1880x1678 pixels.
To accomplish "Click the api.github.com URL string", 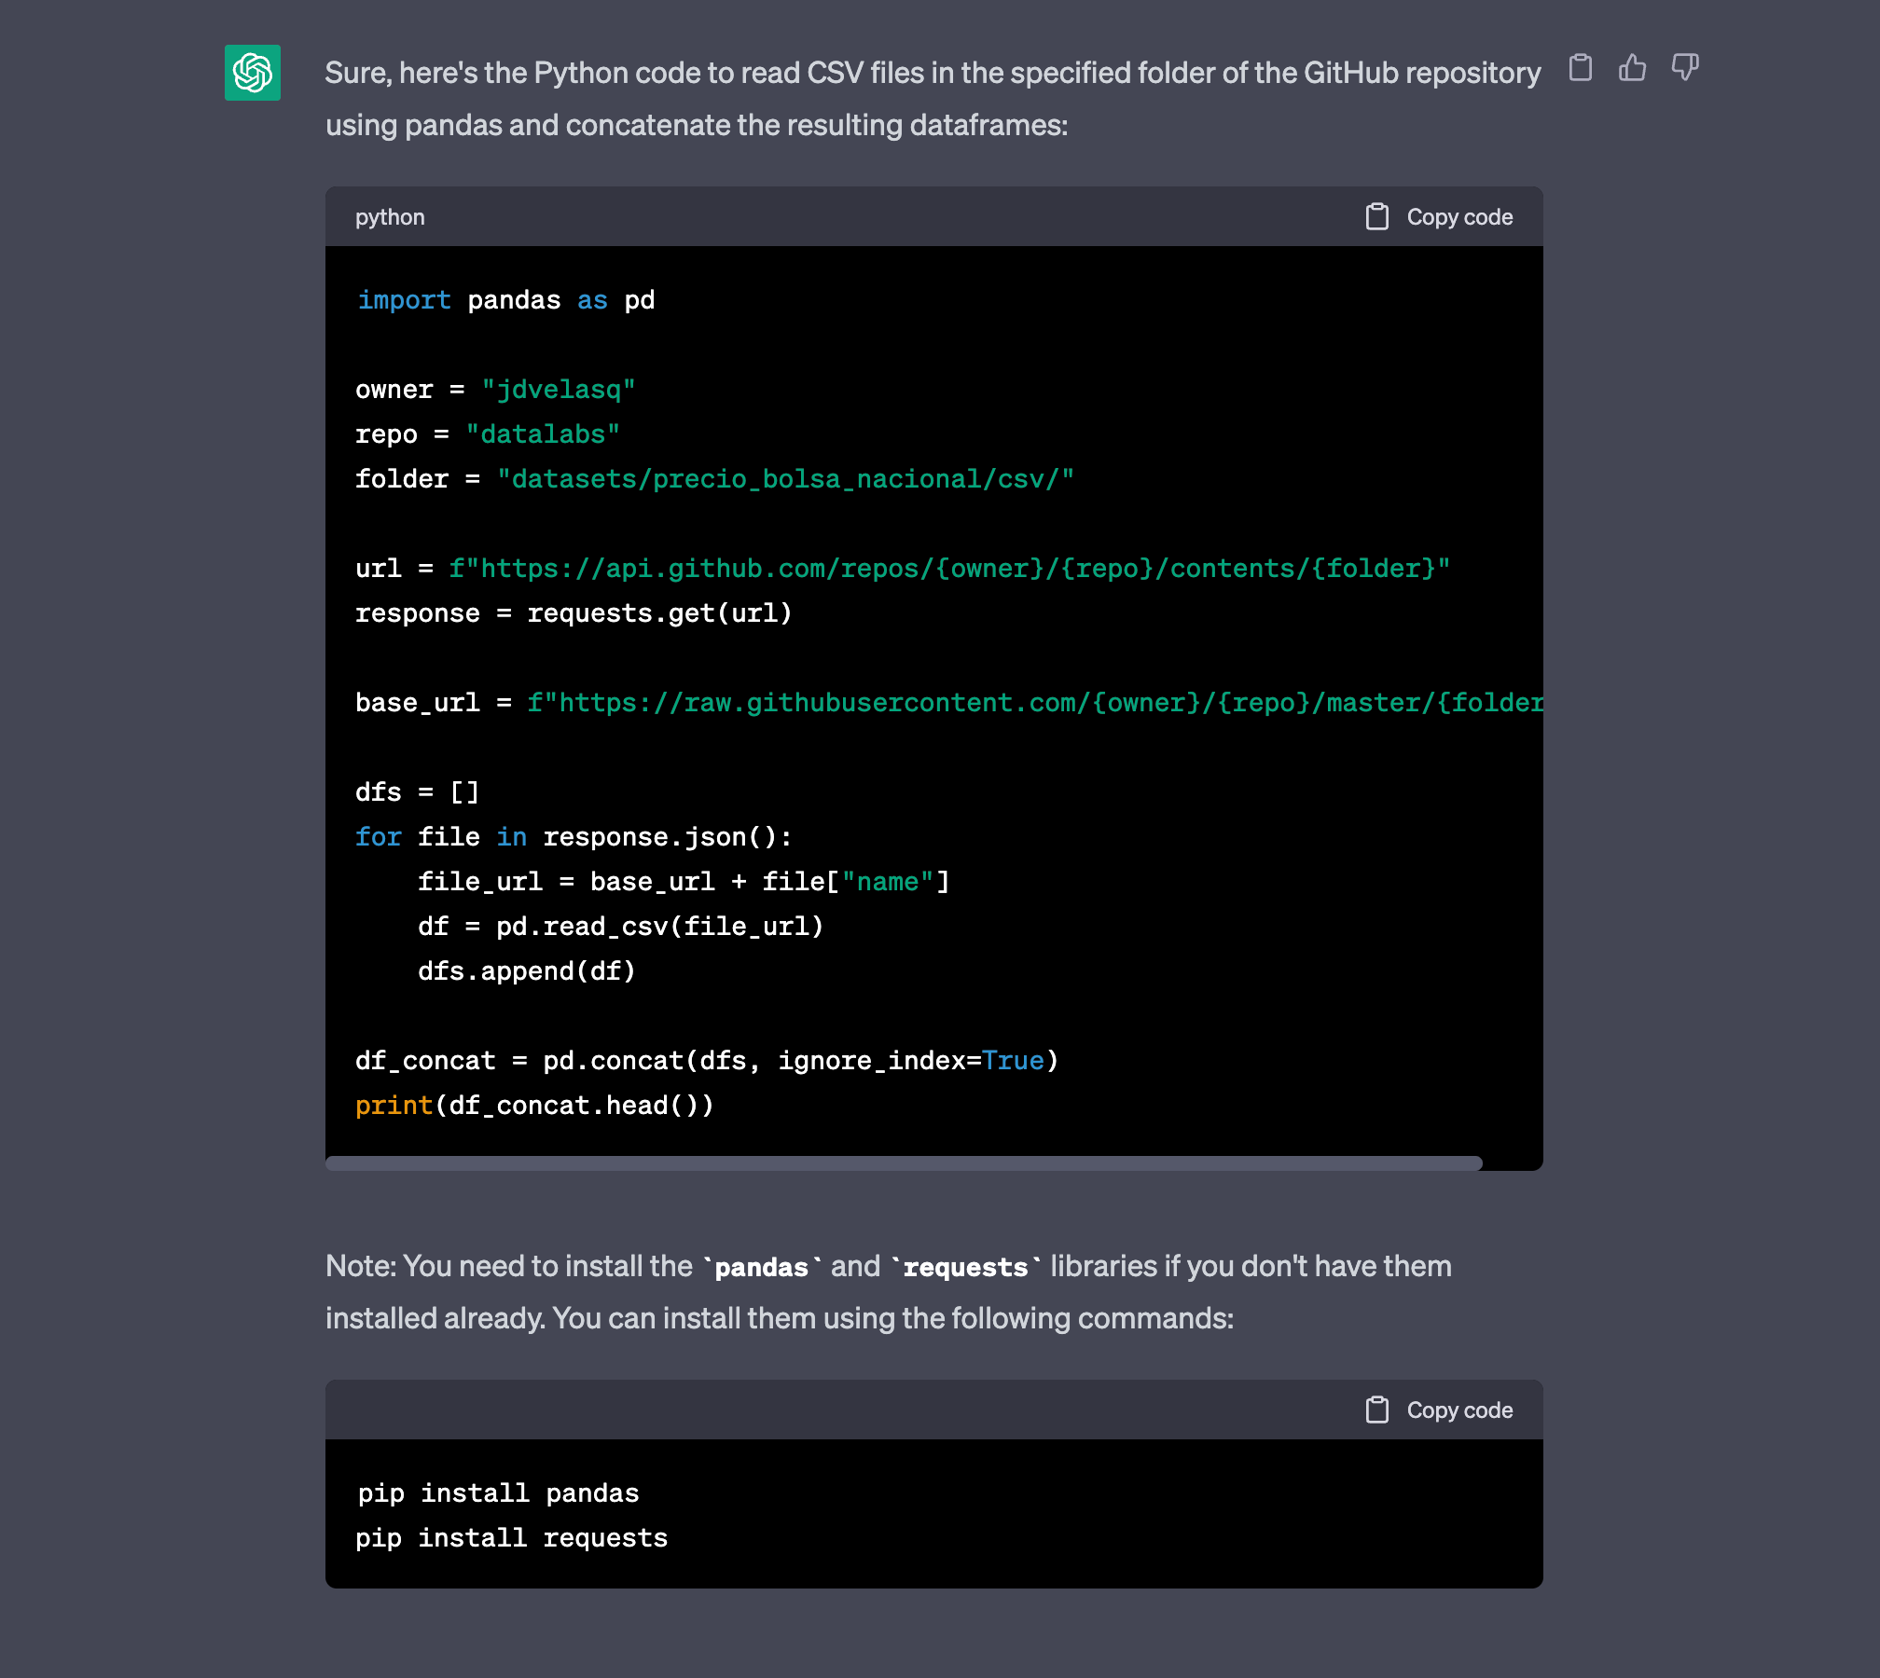I will tap(949, 569).
